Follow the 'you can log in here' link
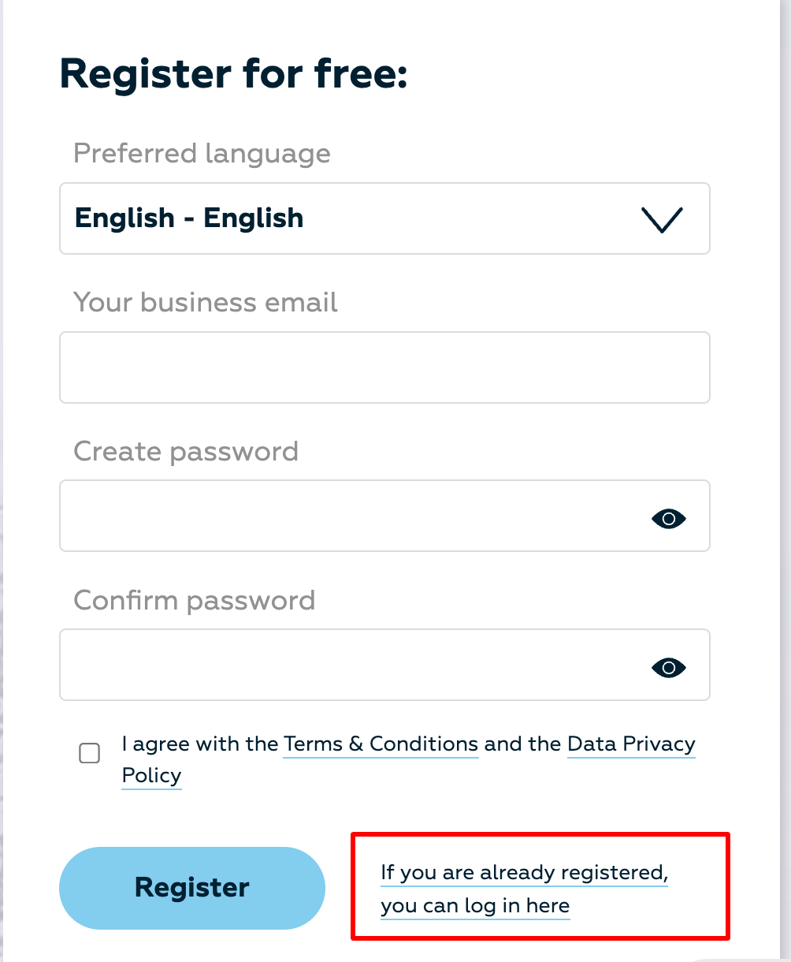The width and height of the screenshot is (791, 962). tap(475, 906)
